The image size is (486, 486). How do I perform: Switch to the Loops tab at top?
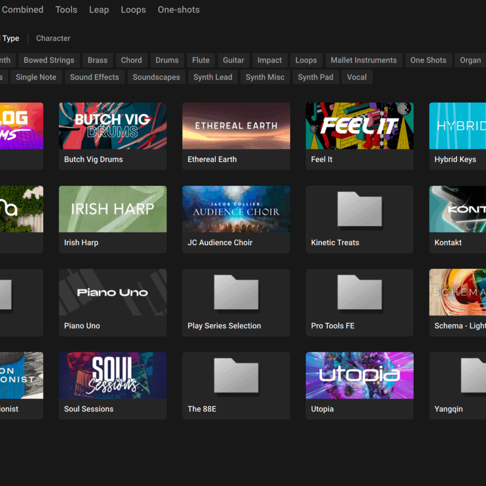[133, 9]
